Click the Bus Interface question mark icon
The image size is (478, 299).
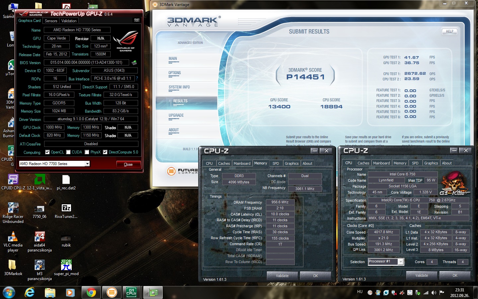[x=136, y=78]
